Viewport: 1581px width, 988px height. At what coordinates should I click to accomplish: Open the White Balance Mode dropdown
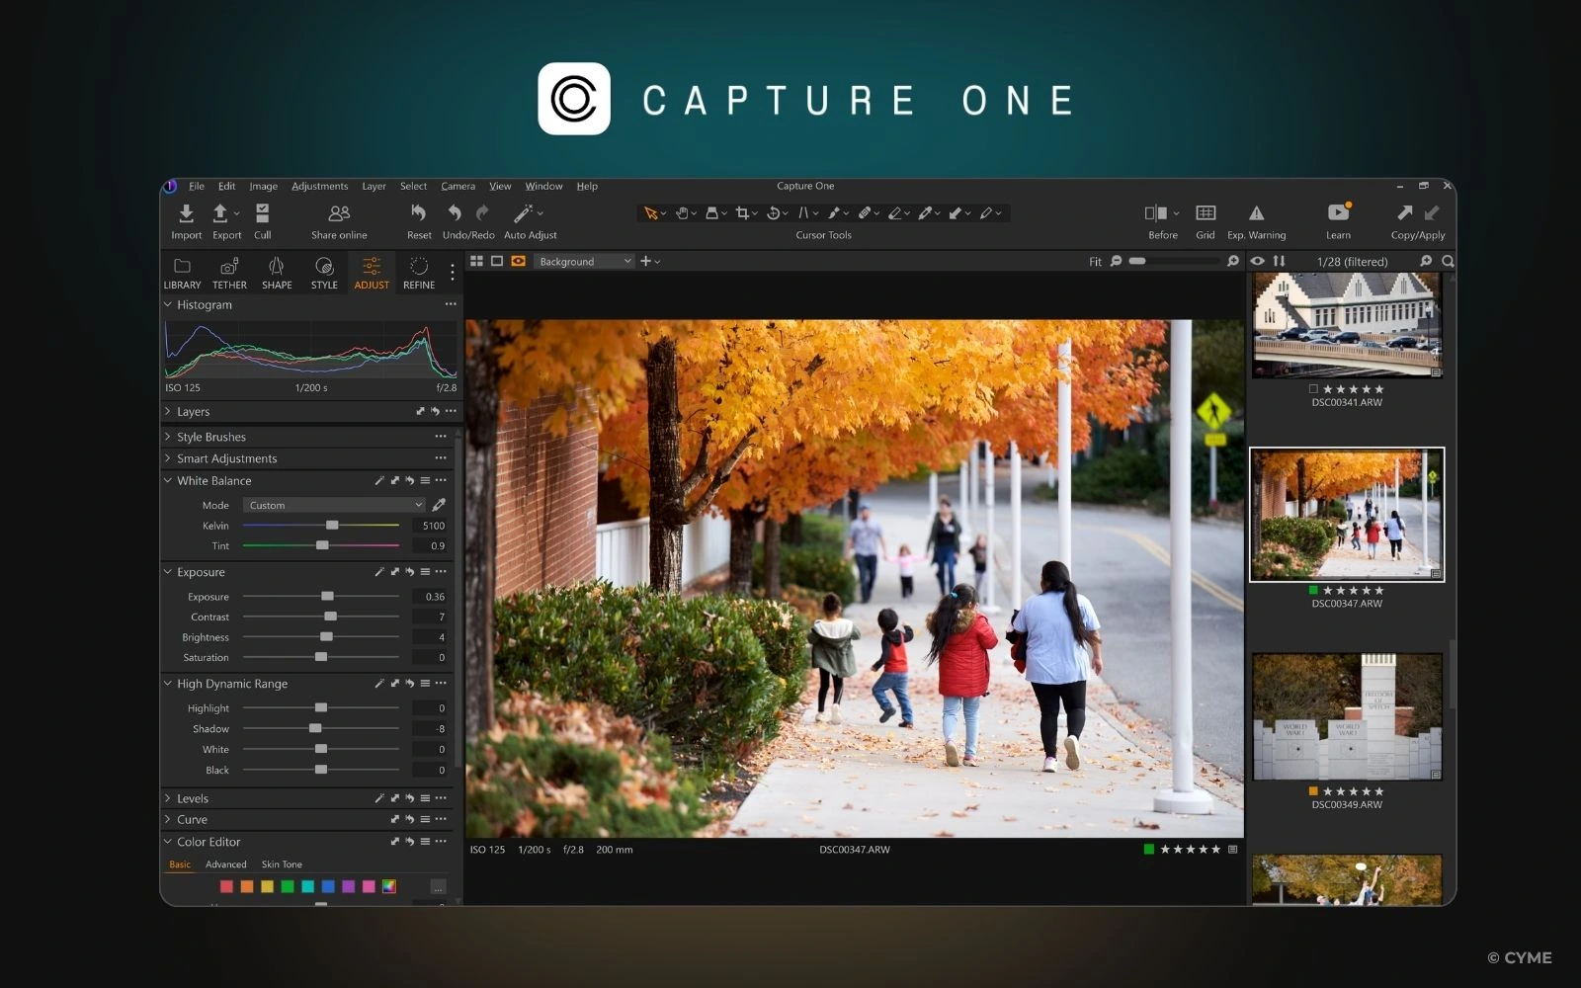click(x=332, y=505)
